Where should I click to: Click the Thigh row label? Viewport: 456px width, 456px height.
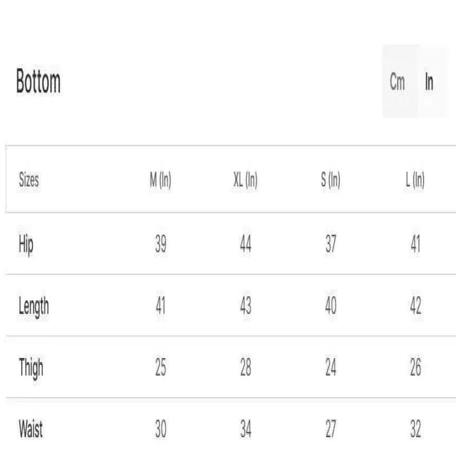(x=31, y=368)
